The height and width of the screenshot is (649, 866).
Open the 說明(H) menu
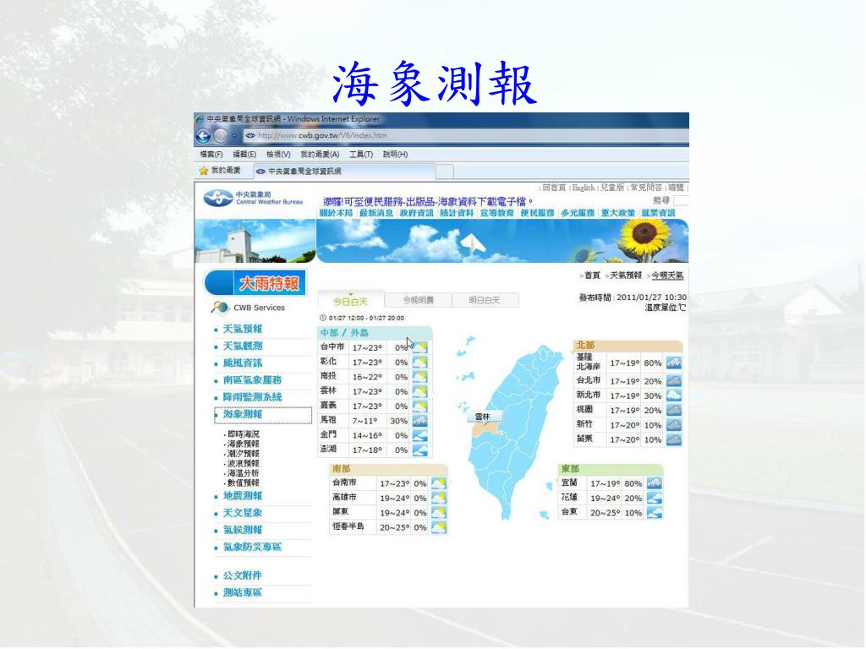(396, 155)
